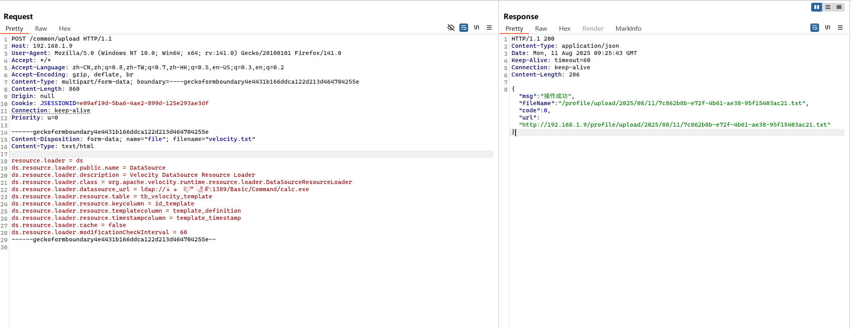Screen dimensions: 851x329
Task: Switch Request view to Pretty tab
Action: [x=14, y=28]
